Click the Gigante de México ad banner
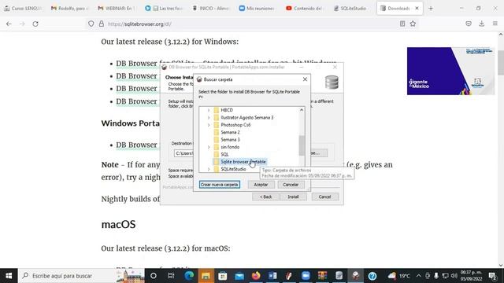 tap(450, 71)
